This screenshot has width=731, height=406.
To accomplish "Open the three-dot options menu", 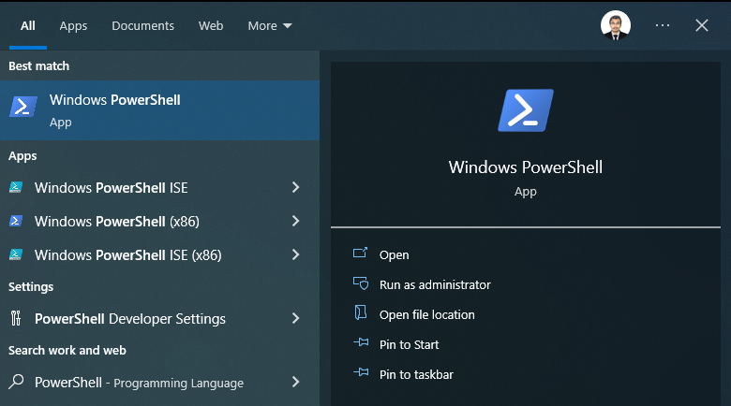I will tap(662, 25).
